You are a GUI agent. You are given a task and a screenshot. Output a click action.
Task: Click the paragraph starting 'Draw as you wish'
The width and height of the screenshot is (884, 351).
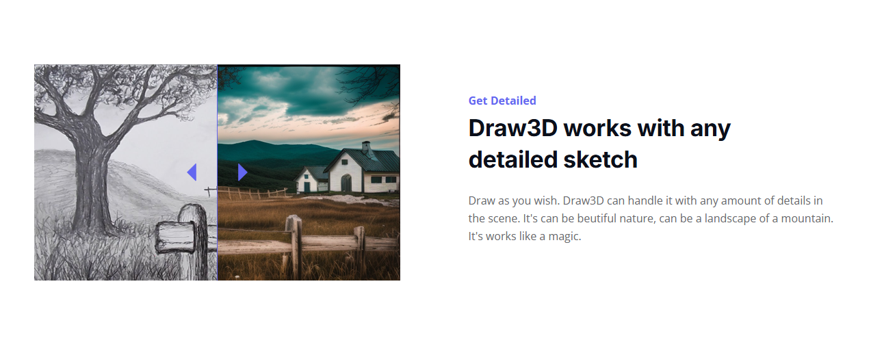click(x=651, y=219)
